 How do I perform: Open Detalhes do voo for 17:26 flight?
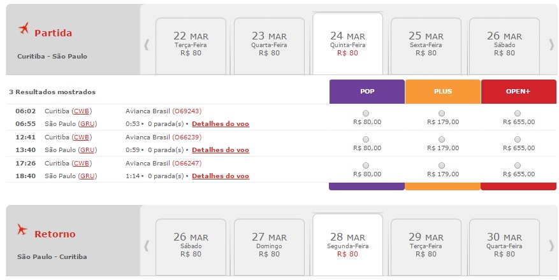(221, 176)
